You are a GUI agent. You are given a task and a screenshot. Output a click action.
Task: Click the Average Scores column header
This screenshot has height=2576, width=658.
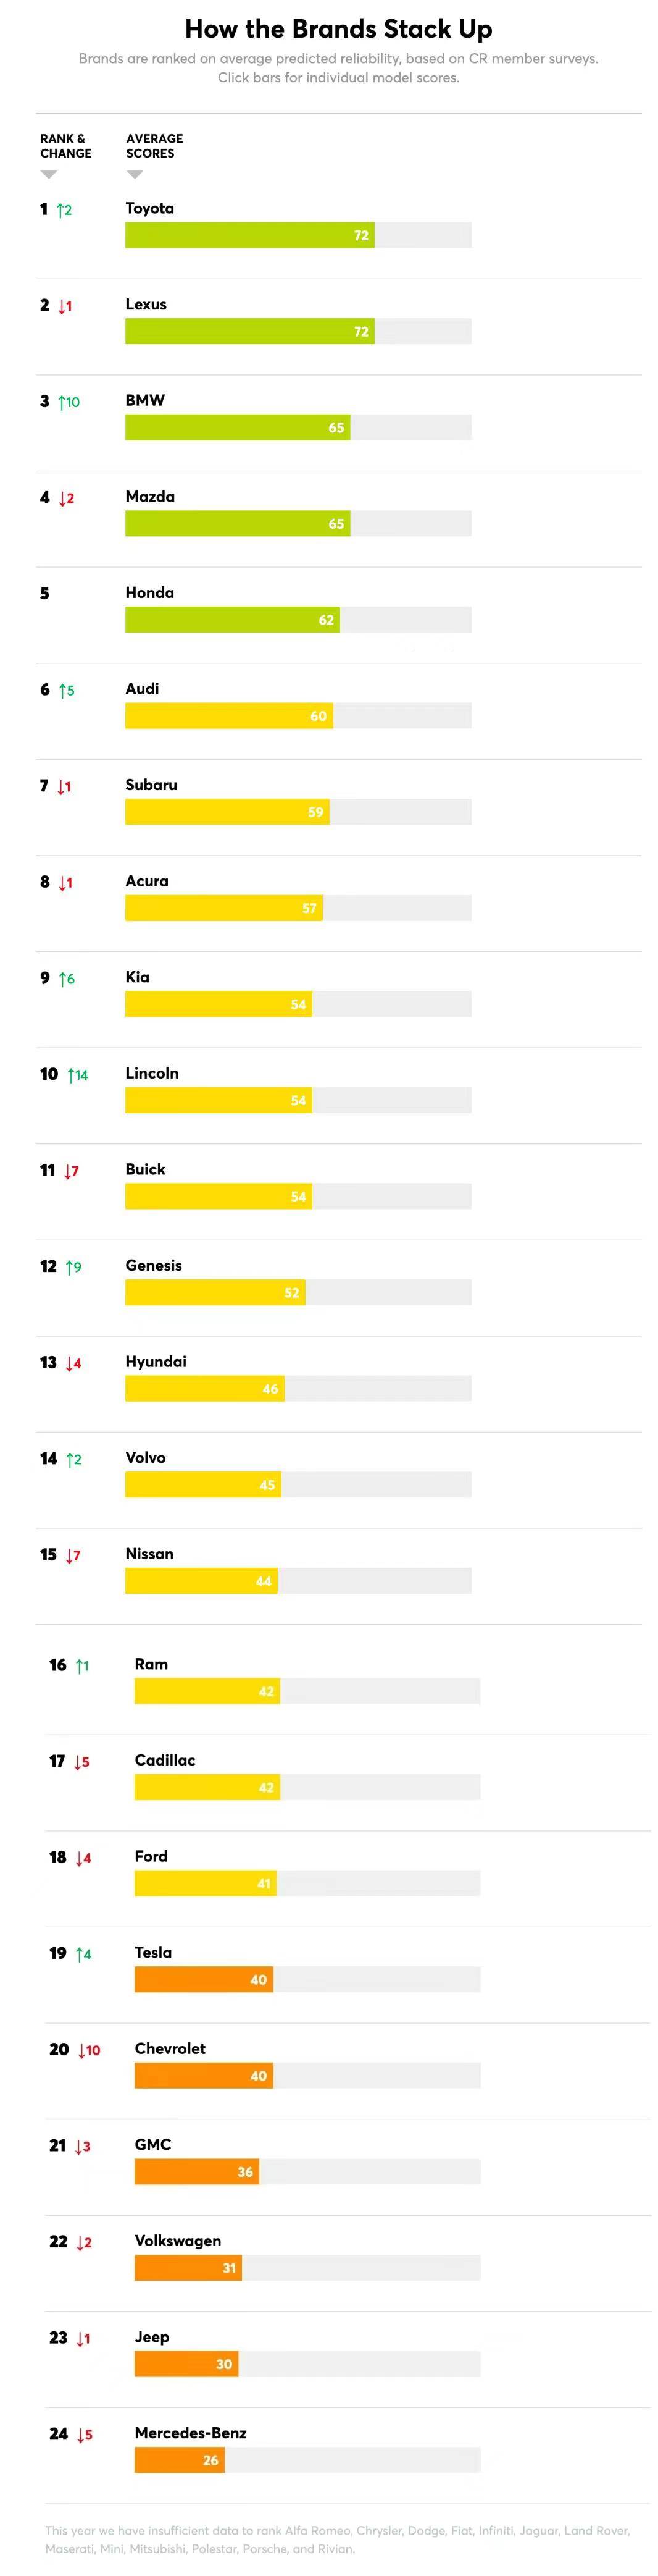[155, 146]
